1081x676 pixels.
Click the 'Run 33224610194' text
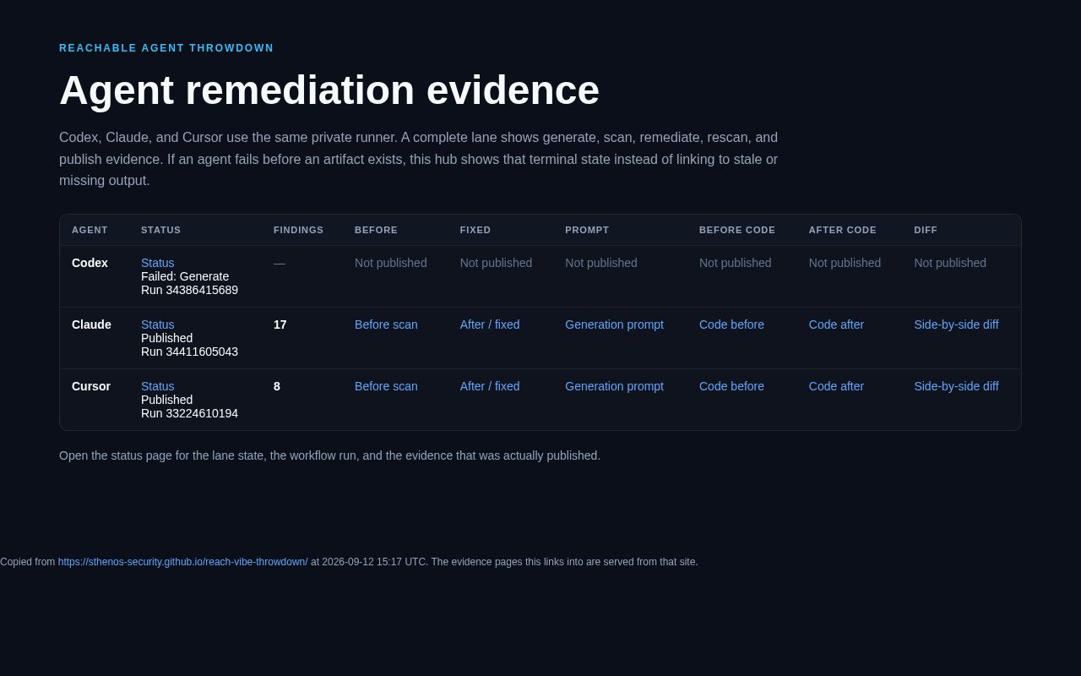[189, 413]
